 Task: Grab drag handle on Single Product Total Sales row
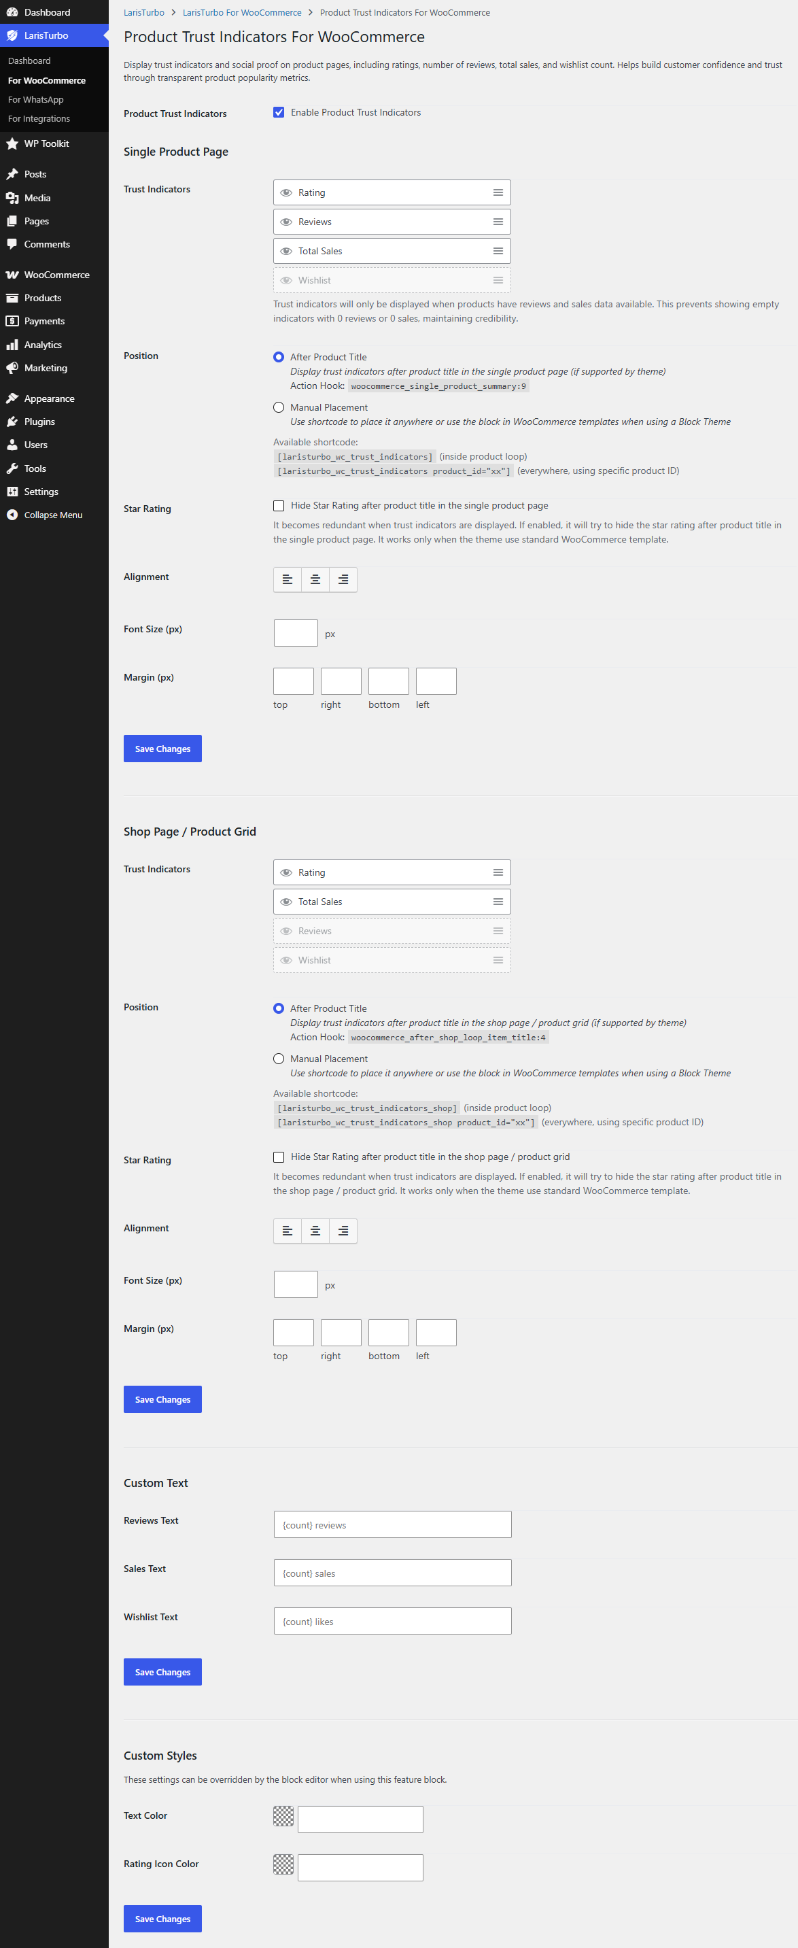pyautogui.click(x=498, y=251)
